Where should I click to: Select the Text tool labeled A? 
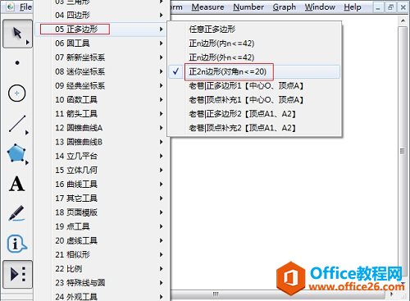tap(17, 184)
